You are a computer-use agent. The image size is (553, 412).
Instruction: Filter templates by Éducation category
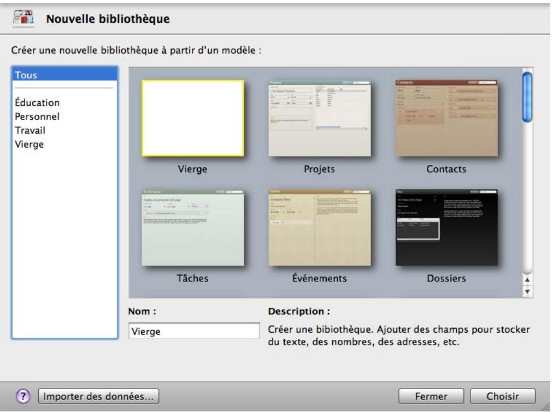coord(37,103)
